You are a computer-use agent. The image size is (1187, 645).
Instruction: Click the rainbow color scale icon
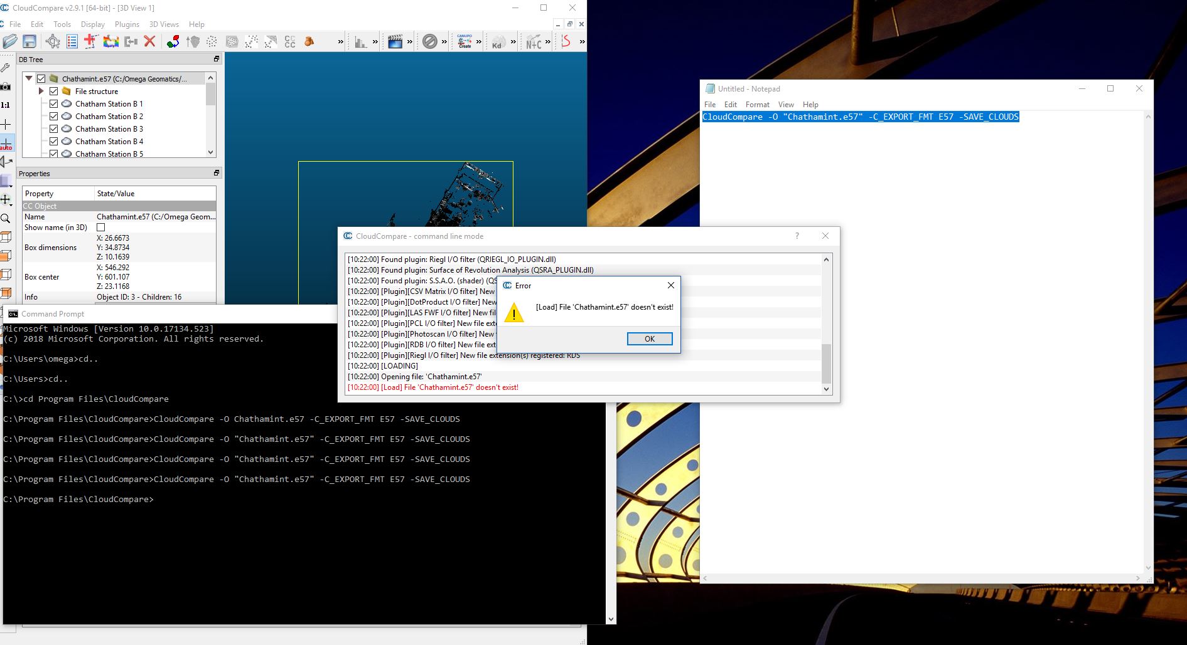click(111, 41)
